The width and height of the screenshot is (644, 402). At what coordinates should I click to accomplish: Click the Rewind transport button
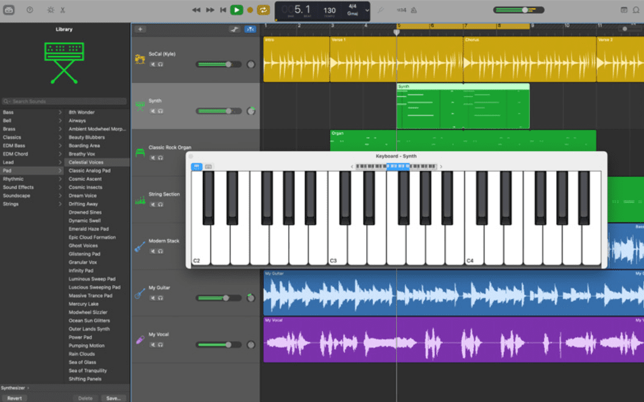click(x=196, y=10)
